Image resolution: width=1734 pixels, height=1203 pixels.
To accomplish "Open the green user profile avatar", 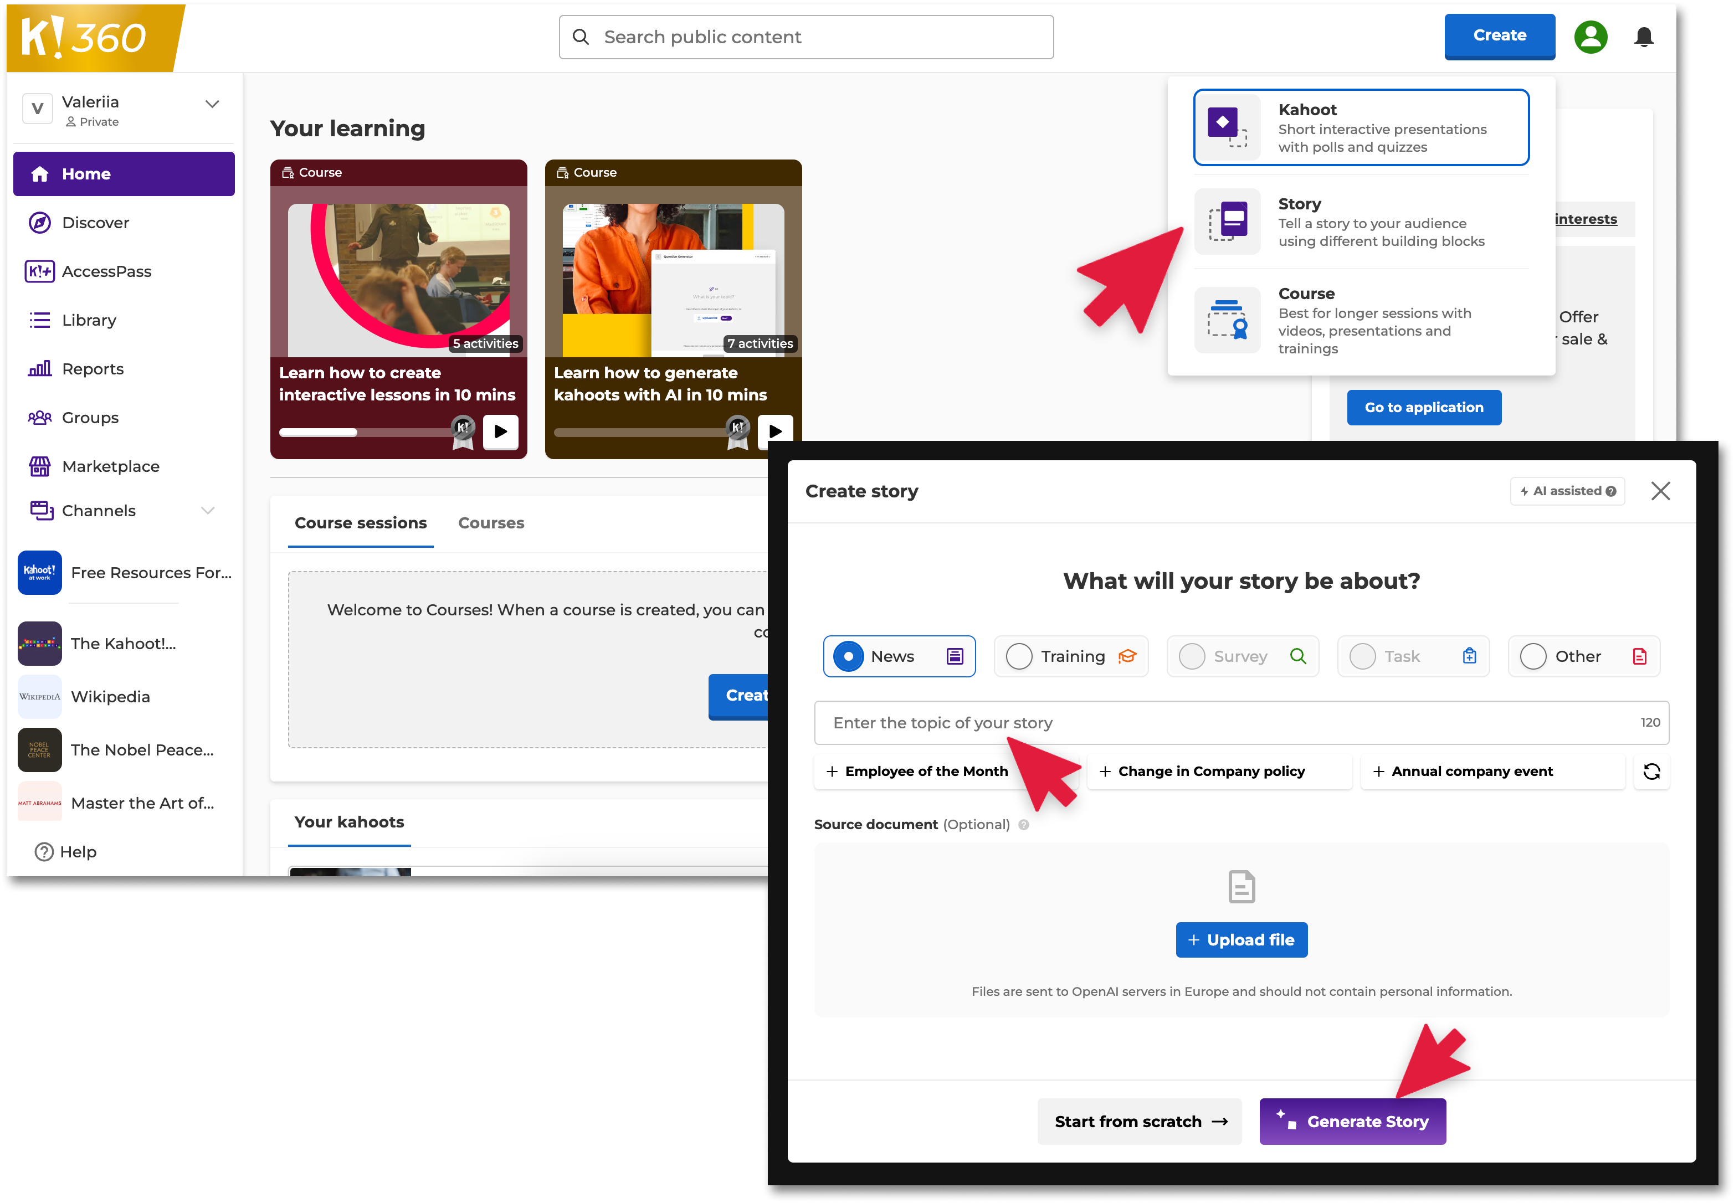I will point(1590,37).
